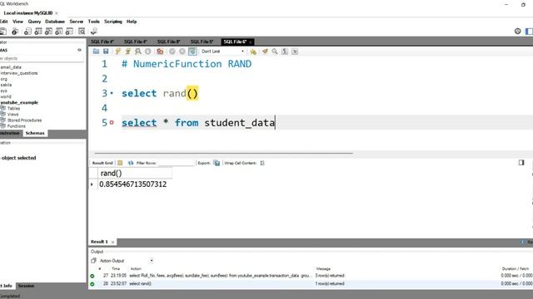Open the Don't Limit rows dropdown
Viewport: 533px width, 299px height.
pos(222,51)
